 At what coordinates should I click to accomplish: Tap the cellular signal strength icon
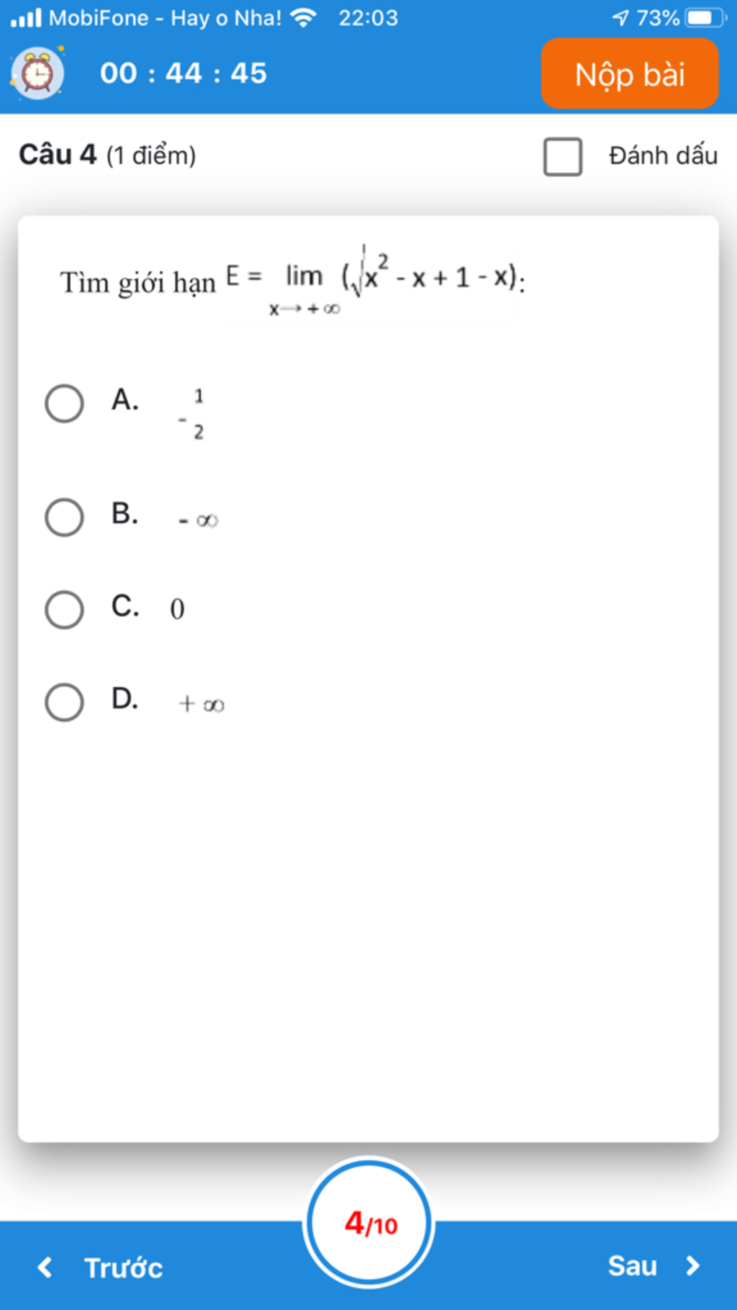pyautogui.click(x=27, y=17)
